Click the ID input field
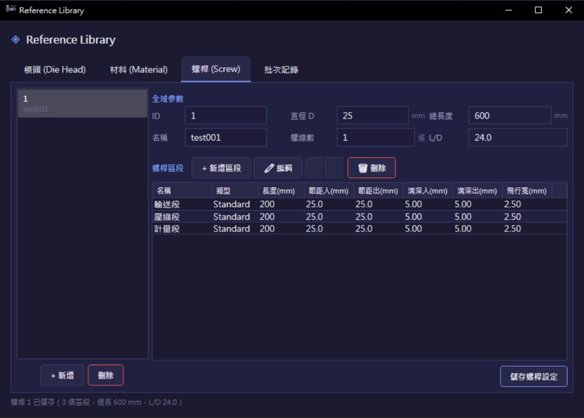The image size is (584, 418). click(225, 116)
